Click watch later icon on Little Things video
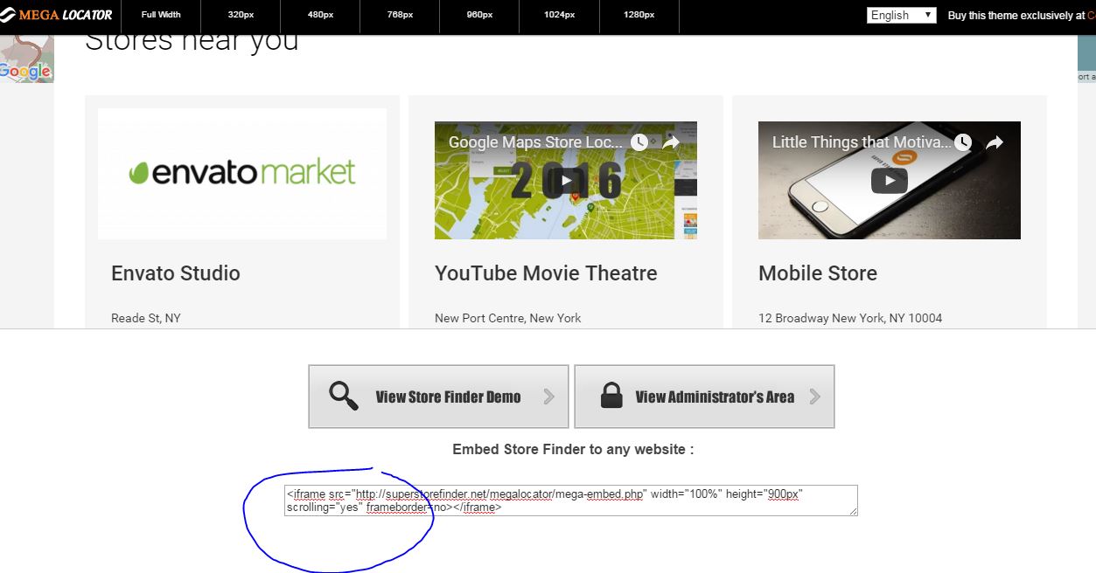 coord(963,142)
